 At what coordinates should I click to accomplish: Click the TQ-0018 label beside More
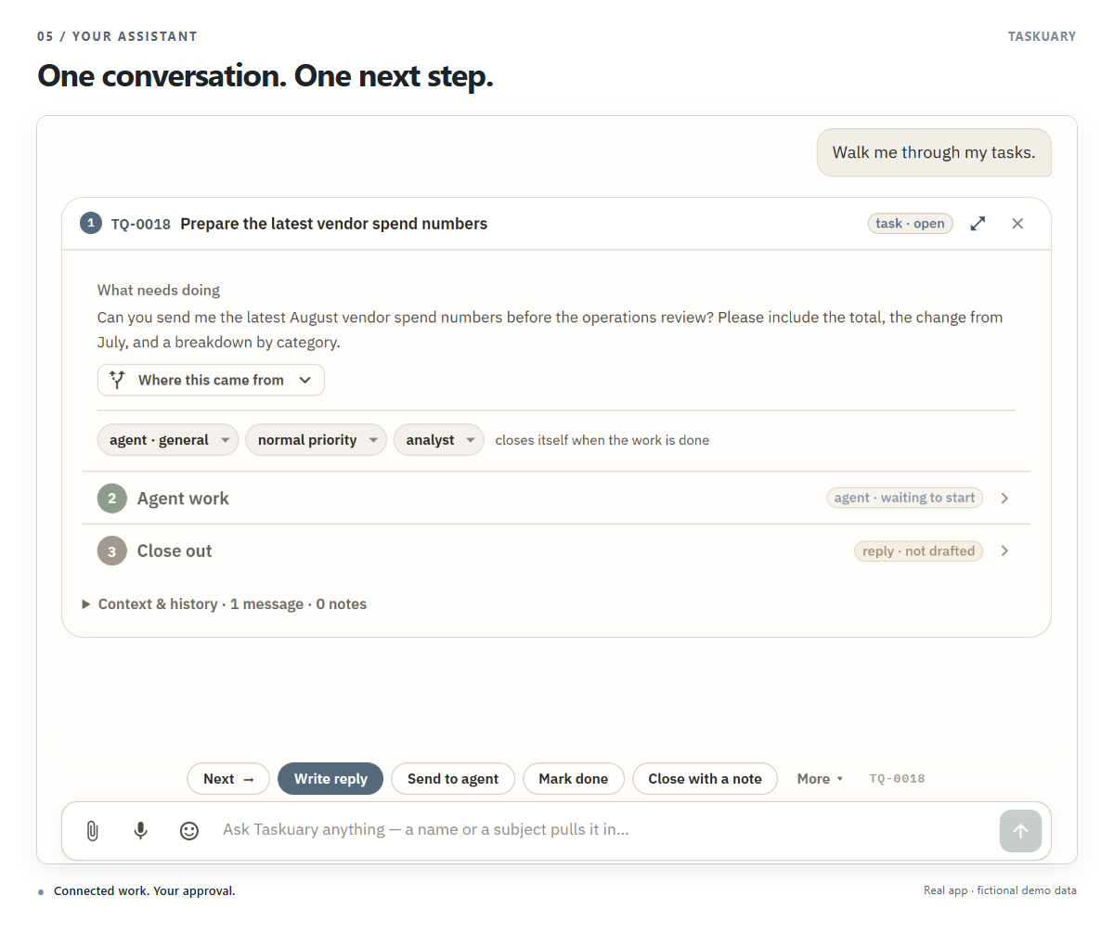pyautogui.click(x=897, y=779)
